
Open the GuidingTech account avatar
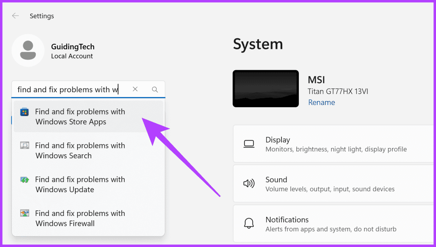coord(28,51)
